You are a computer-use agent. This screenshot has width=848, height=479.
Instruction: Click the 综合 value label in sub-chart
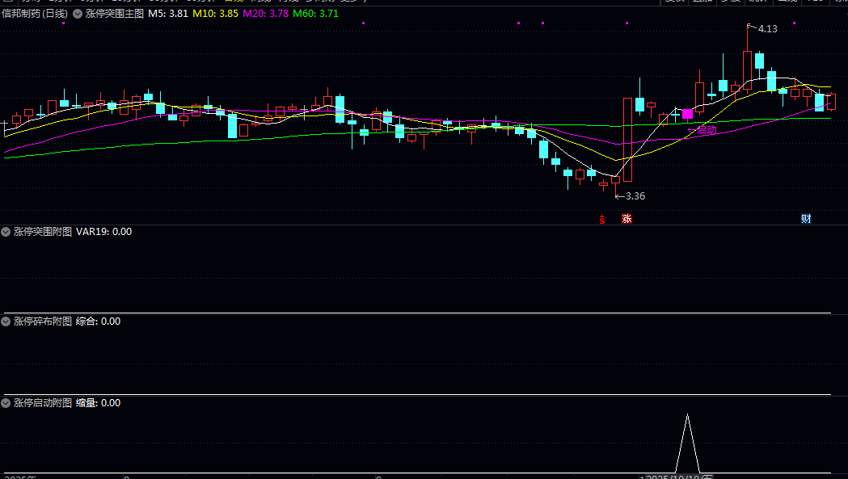98,321
